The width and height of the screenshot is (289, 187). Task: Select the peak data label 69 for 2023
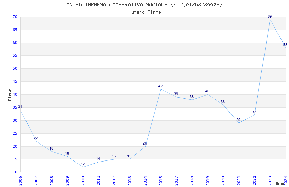coord(270,16)
